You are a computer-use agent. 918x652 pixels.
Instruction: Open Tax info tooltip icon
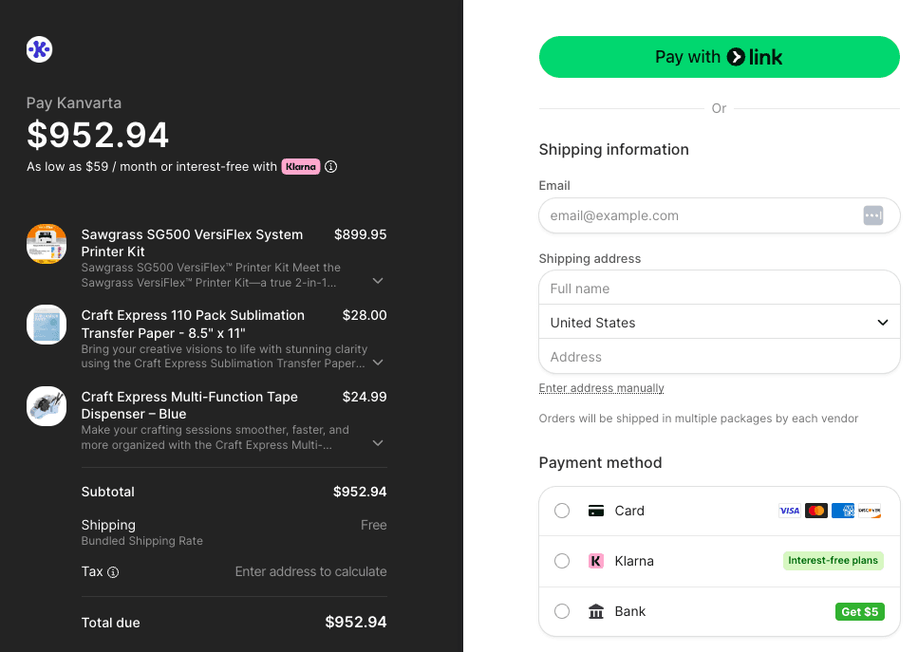(113, 572)
